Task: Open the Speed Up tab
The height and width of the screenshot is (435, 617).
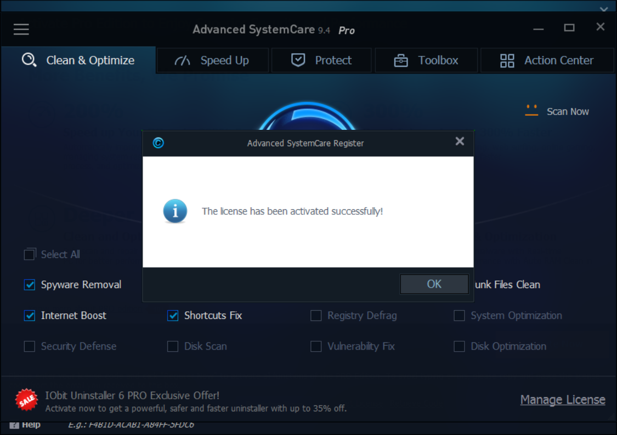Action: pos(213,60)
